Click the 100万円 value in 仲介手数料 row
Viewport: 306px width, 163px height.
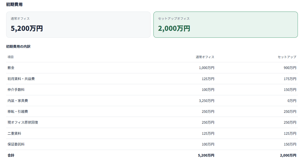[x=208, y=90]
